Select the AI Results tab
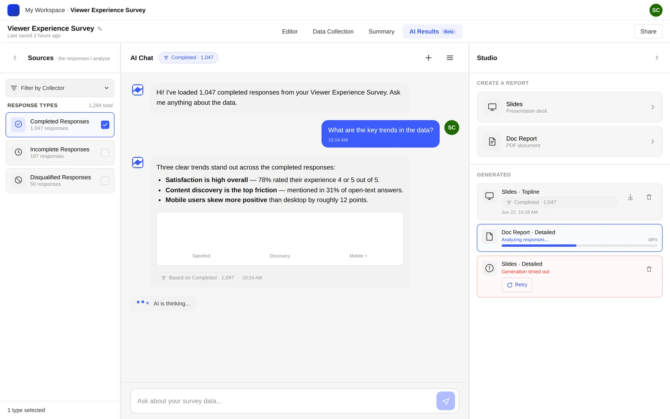 point(432,31)
